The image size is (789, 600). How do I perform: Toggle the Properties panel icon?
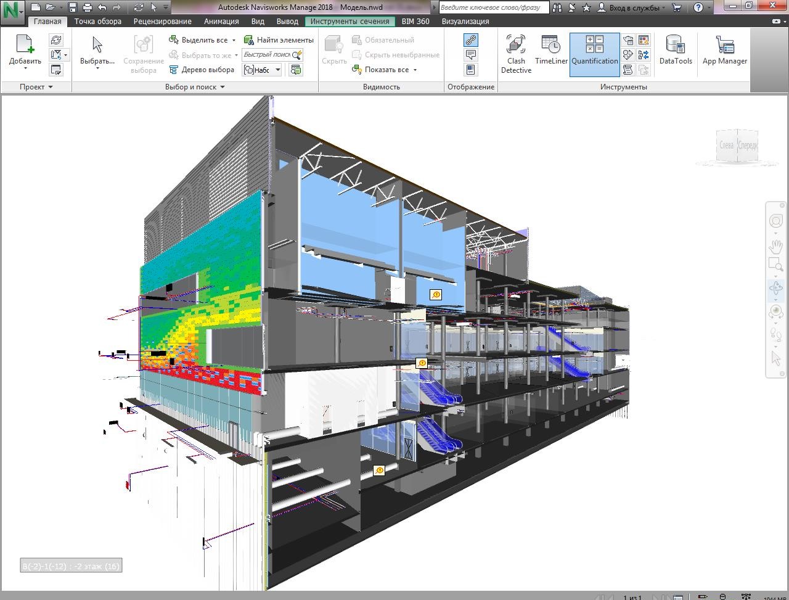click(x=471, y=70)
